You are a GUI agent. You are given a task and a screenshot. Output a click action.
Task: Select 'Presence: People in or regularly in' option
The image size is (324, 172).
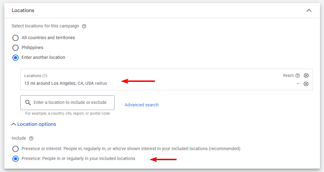pos(15,159)
